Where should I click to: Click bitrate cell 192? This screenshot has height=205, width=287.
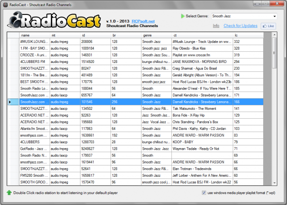126,135
